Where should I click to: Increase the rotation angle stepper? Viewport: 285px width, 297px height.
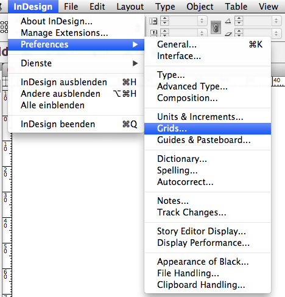(x=239, y=18)
